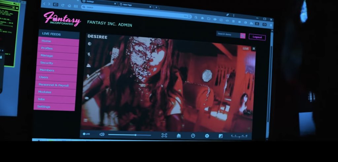
Task: Click the contrast square icon in player bar
Action: tap(220, 136)
